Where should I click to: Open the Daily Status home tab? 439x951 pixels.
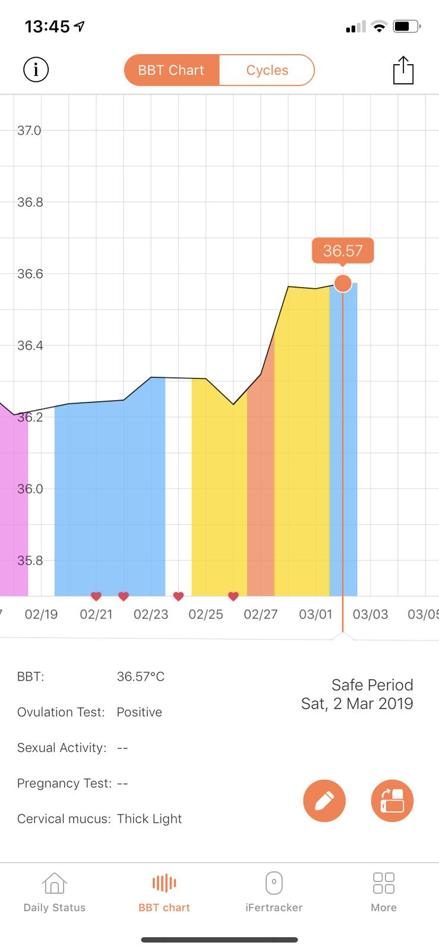point(54,892)
